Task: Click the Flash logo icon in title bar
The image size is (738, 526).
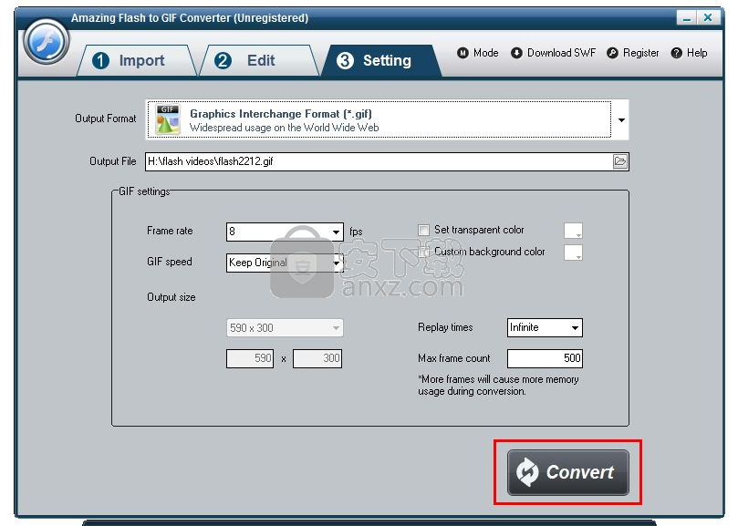Action: pos(47,41)
